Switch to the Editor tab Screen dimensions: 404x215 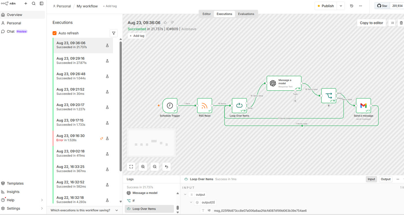pos(207,14)
